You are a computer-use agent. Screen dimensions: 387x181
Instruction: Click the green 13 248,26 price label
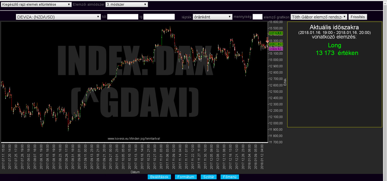click(276, 44)
